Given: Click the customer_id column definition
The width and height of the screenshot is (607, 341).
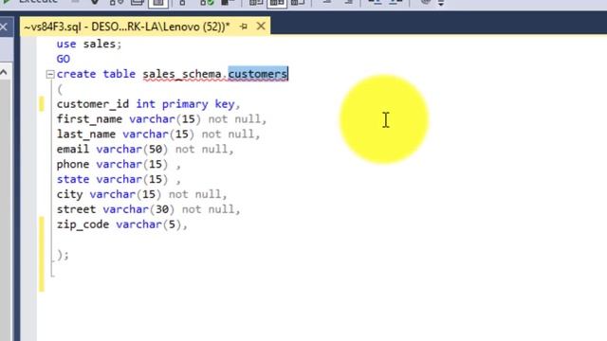Looking at the screenshot, I should [x=149, y=104].
